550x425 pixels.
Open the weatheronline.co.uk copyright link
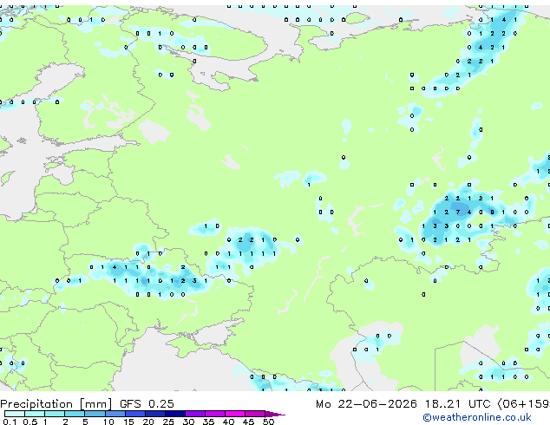(x=477, y=417)
